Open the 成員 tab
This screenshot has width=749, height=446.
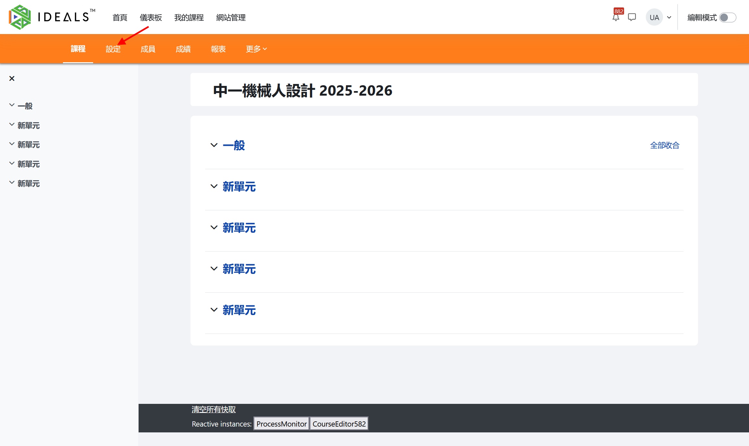click(x=148, y=49)
